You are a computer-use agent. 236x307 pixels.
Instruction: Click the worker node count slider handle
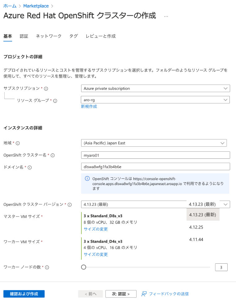[84, 267]
